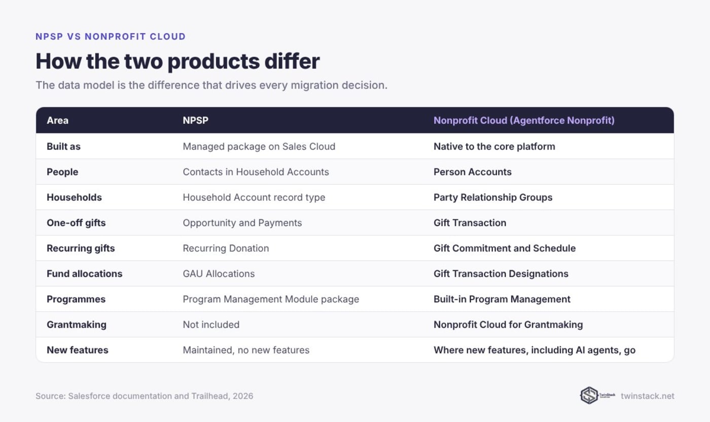Select the 'Fund allocations' row label

click(x=85, y=274)
